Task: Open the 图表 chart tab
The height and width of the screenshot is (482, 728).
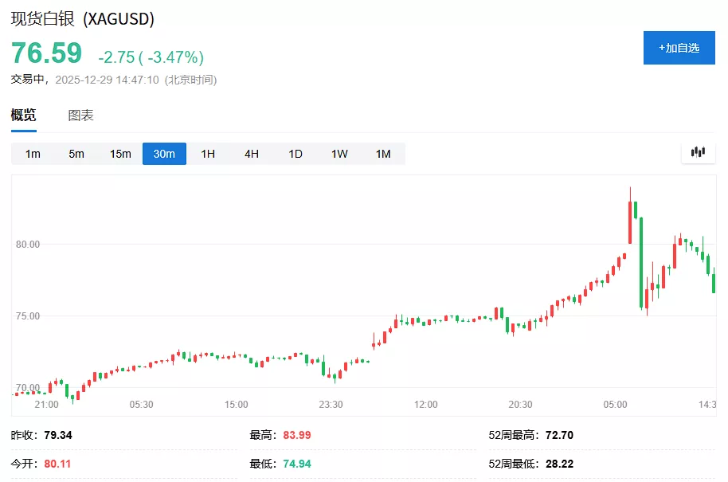Action: [80, 116]
